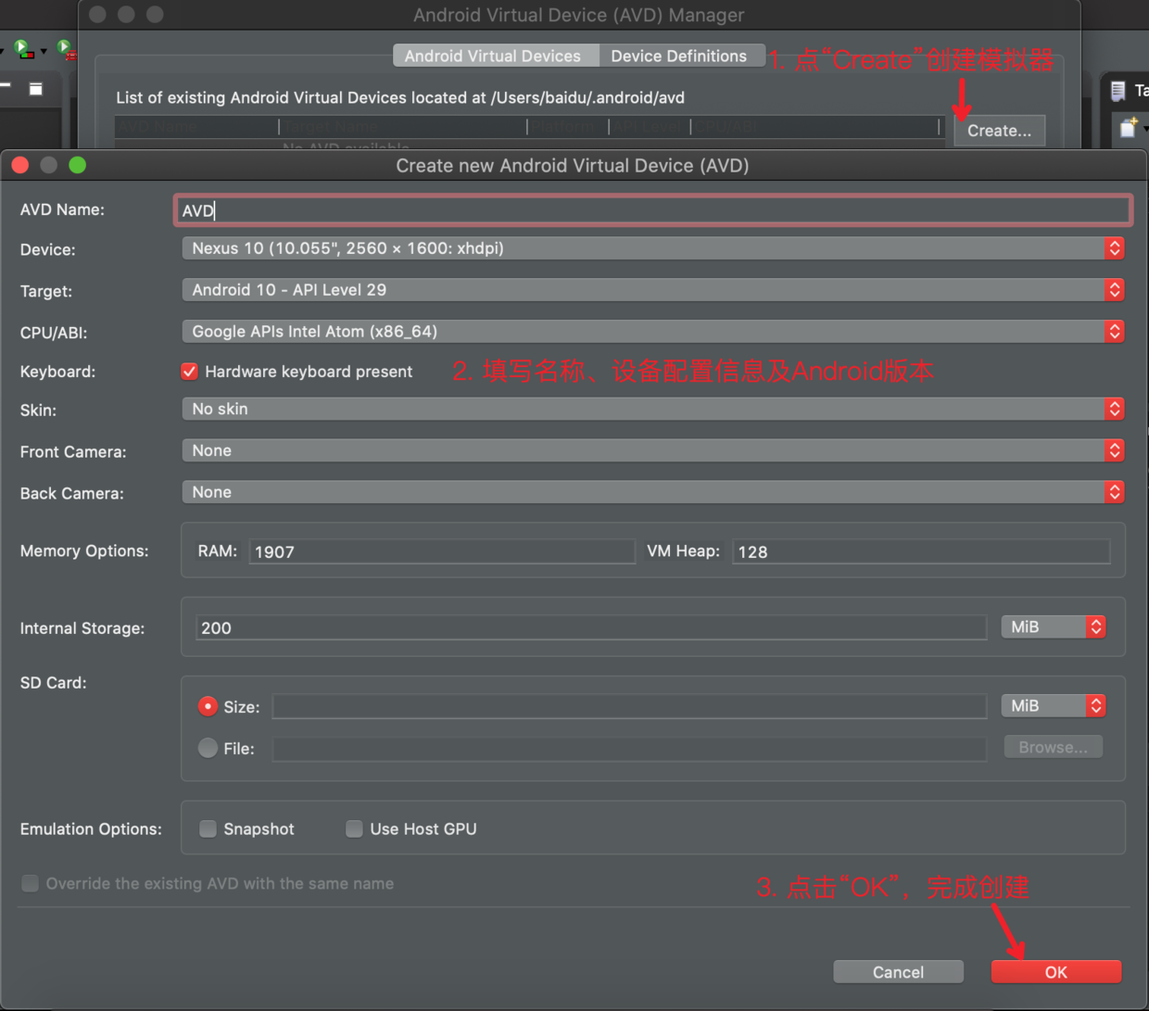The width and height of the screenshot is (1149, 1011).
Task: Check Override the existing AVD checkbox
Action: (31, 883)
